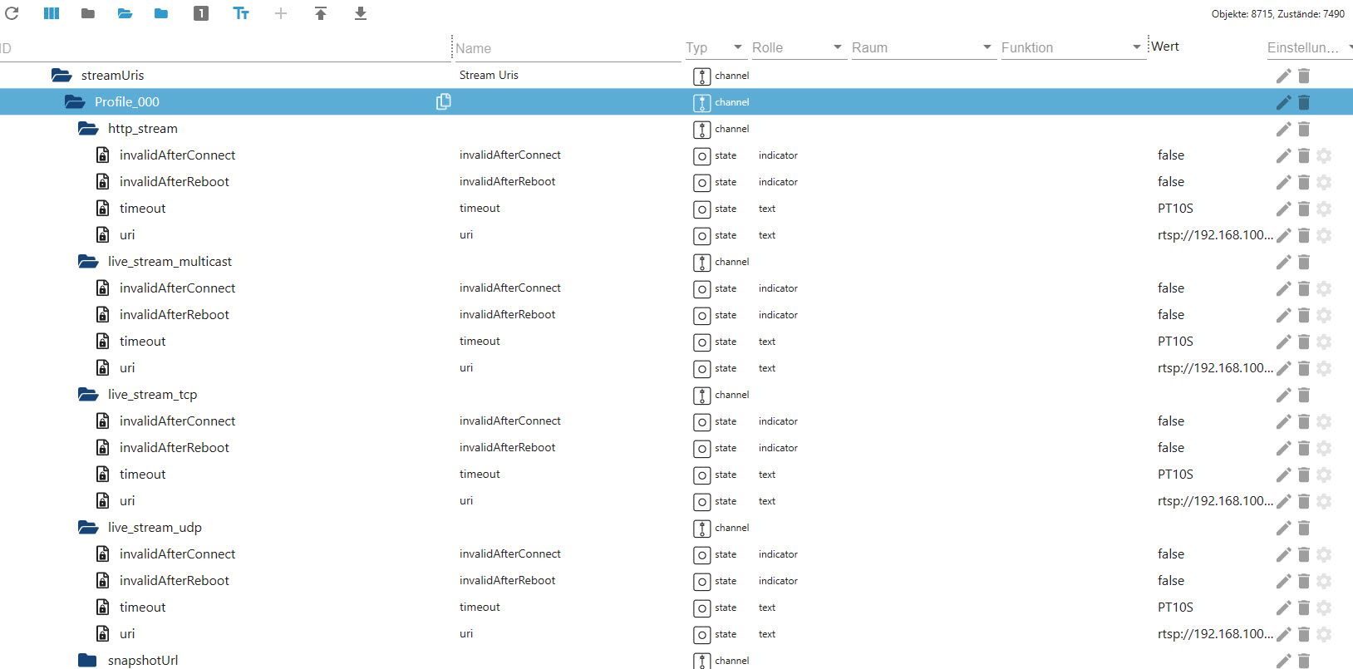
Task: Edit the snapshotUrl channel pencil icon
Action: pyautogui.click(x=1283, y=661)
